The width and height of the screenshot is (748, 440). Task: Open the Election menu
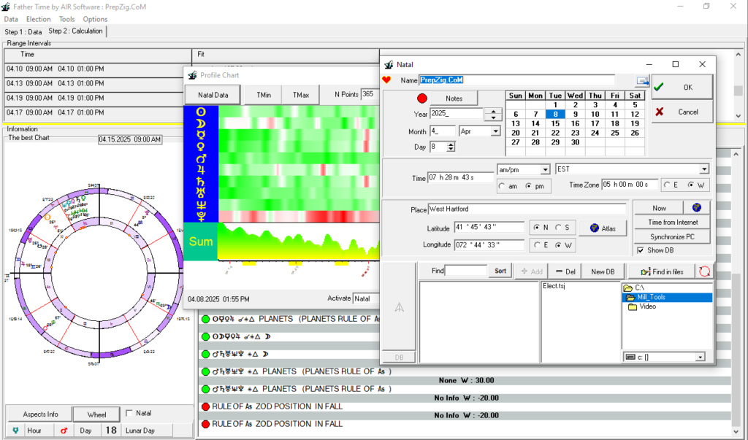[x=38, y=19]
